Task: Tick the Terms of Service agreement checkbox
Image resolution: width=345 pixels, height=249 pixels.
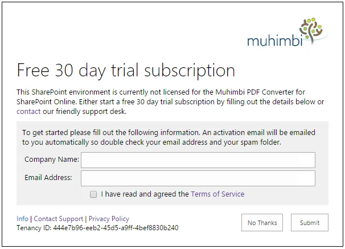Action: [93, 194]
